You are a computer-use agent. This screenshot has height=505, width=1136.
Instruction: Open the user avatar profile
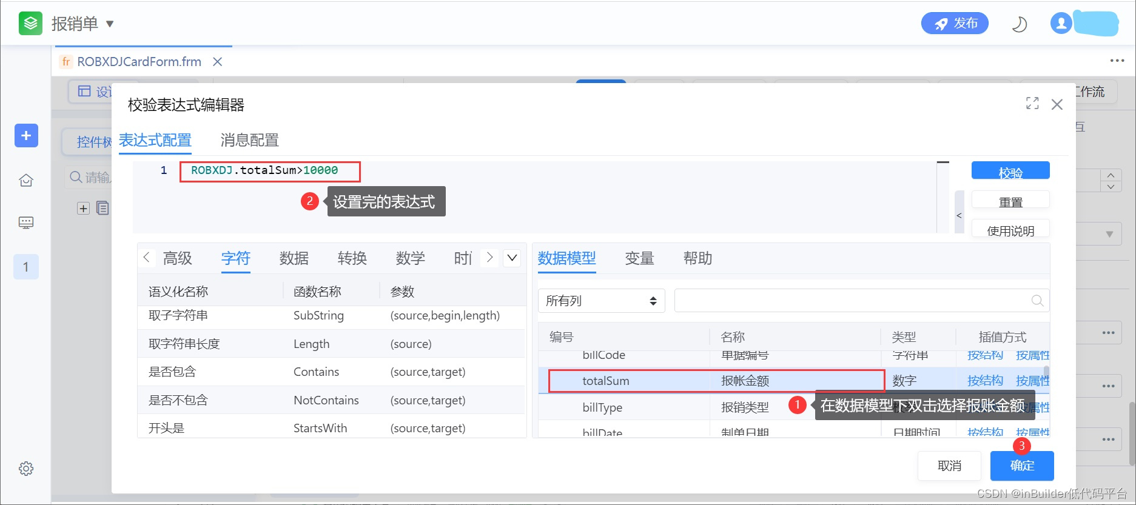pos(1061,23)
